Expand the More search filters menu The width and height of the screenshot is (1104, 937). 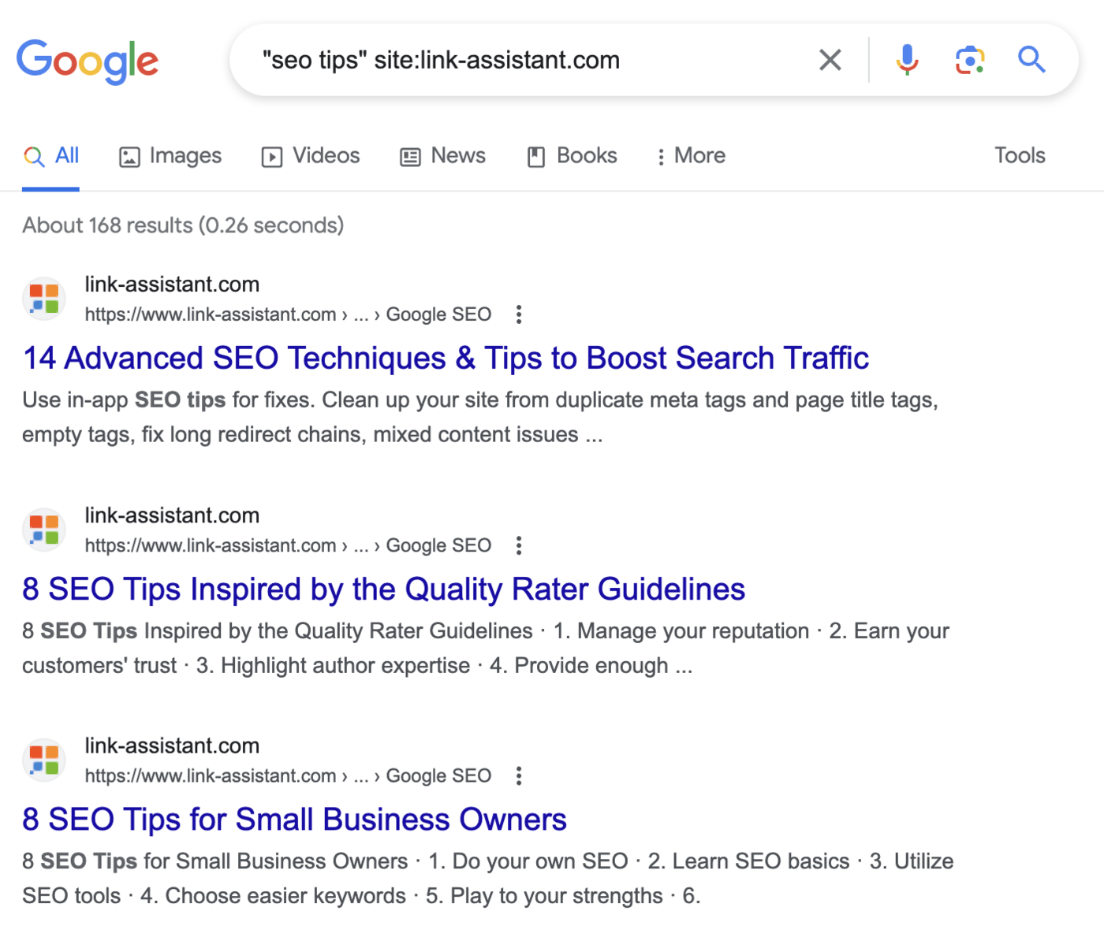(691, 156)
